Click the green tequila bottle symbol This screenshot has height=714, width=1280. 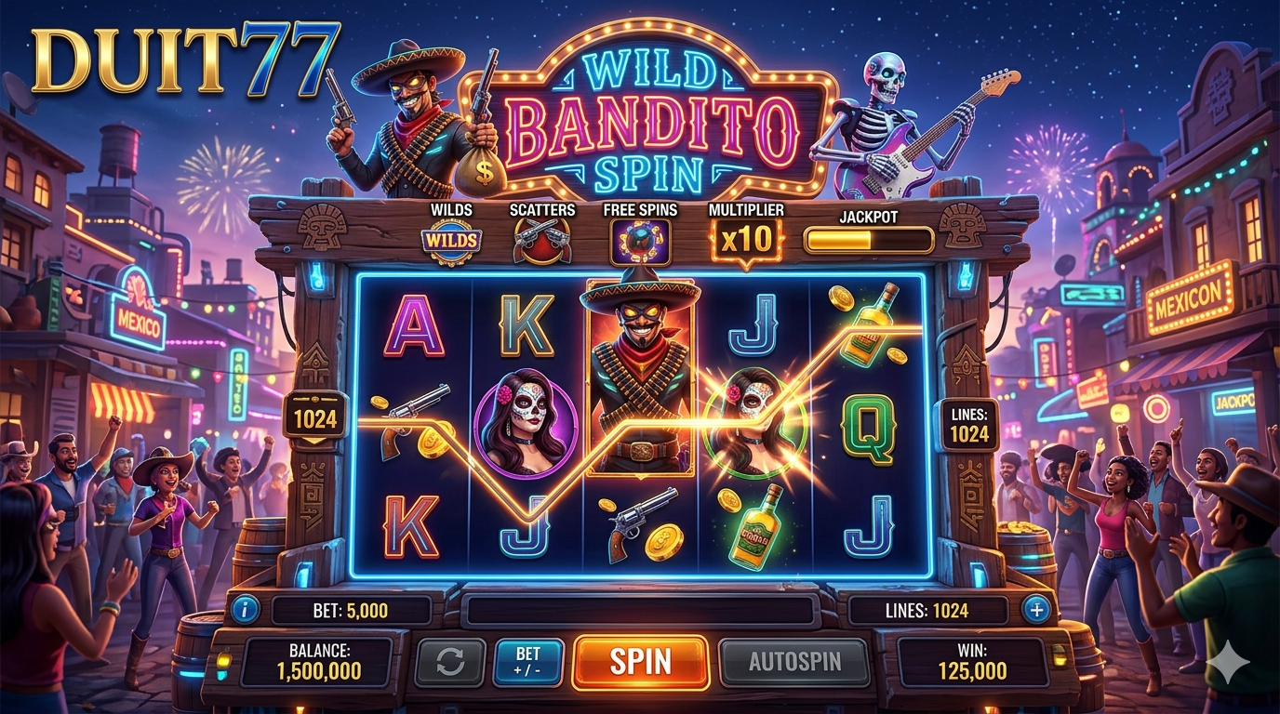pyautogui.click(x=753, y=526)
